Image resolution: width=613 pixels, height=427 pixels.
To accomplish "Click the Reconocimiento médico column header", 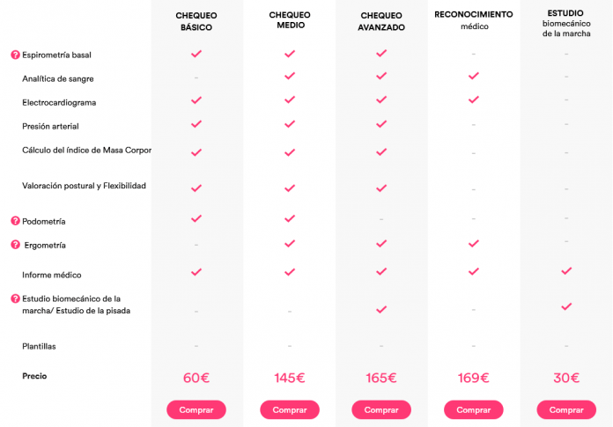I will point(474,20).
